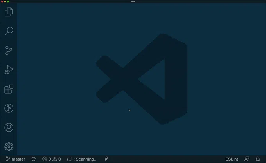266x163 pixels.
Task: Open the Source Control view
Action: [9, 51]
